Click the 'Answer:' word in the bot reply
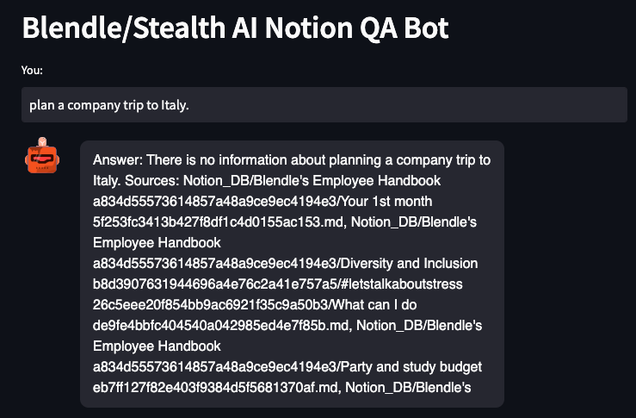 [117, 160]
